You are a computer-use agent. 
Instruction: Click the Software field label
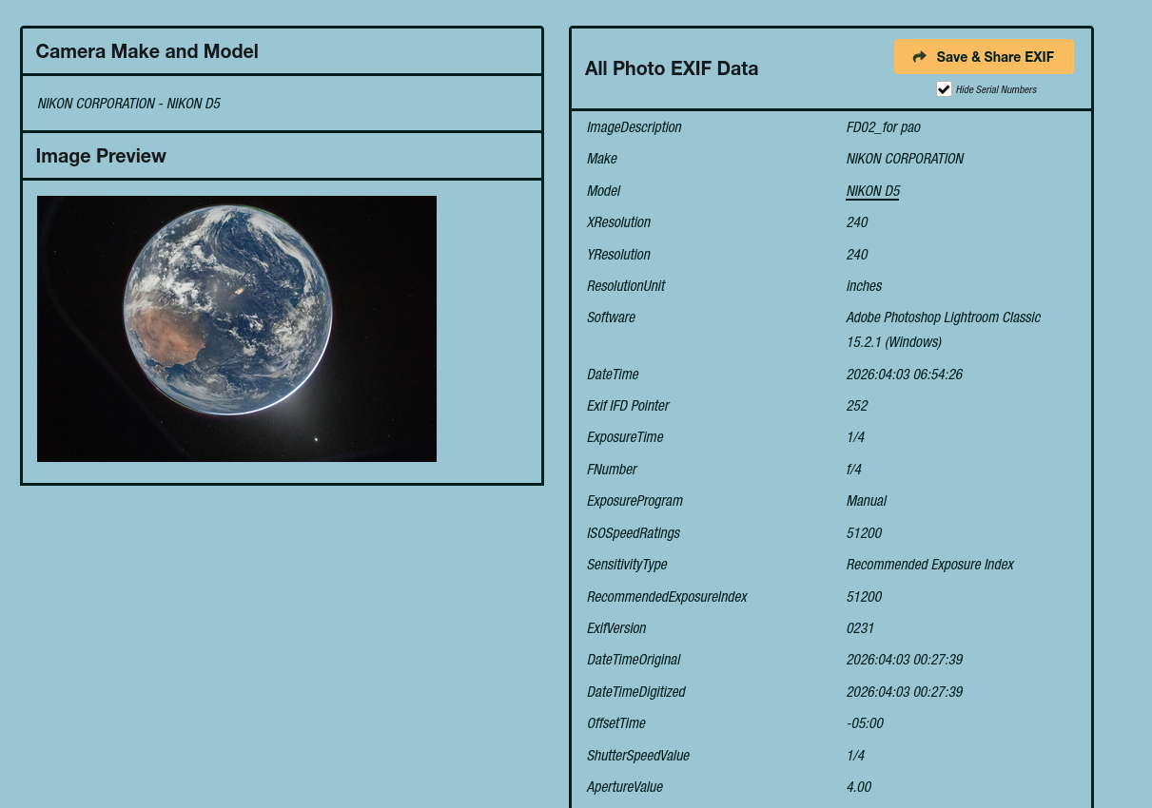coord(611,317)
